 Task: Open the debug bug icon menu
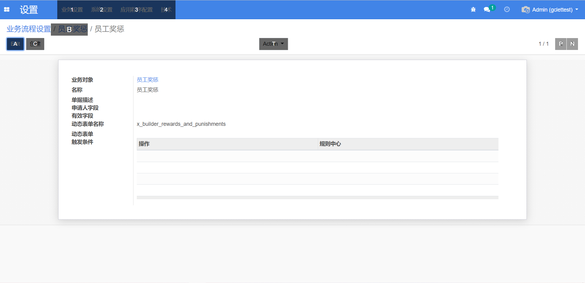pos(473,10)
